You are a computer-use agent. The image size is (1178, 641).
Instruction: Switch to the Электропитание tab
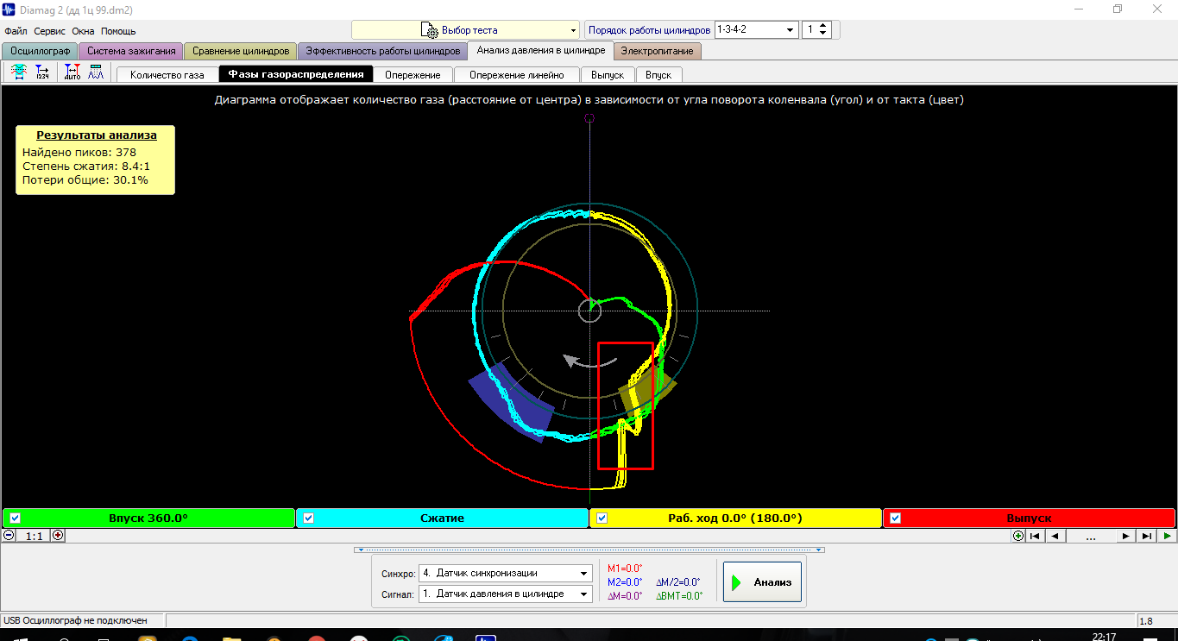click(x=658, y=51)
